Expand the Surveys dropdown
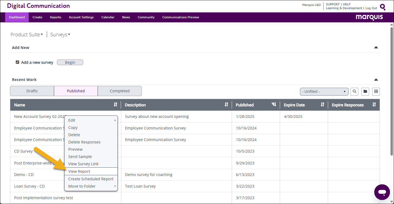394x204 pixels. (60, 35)
